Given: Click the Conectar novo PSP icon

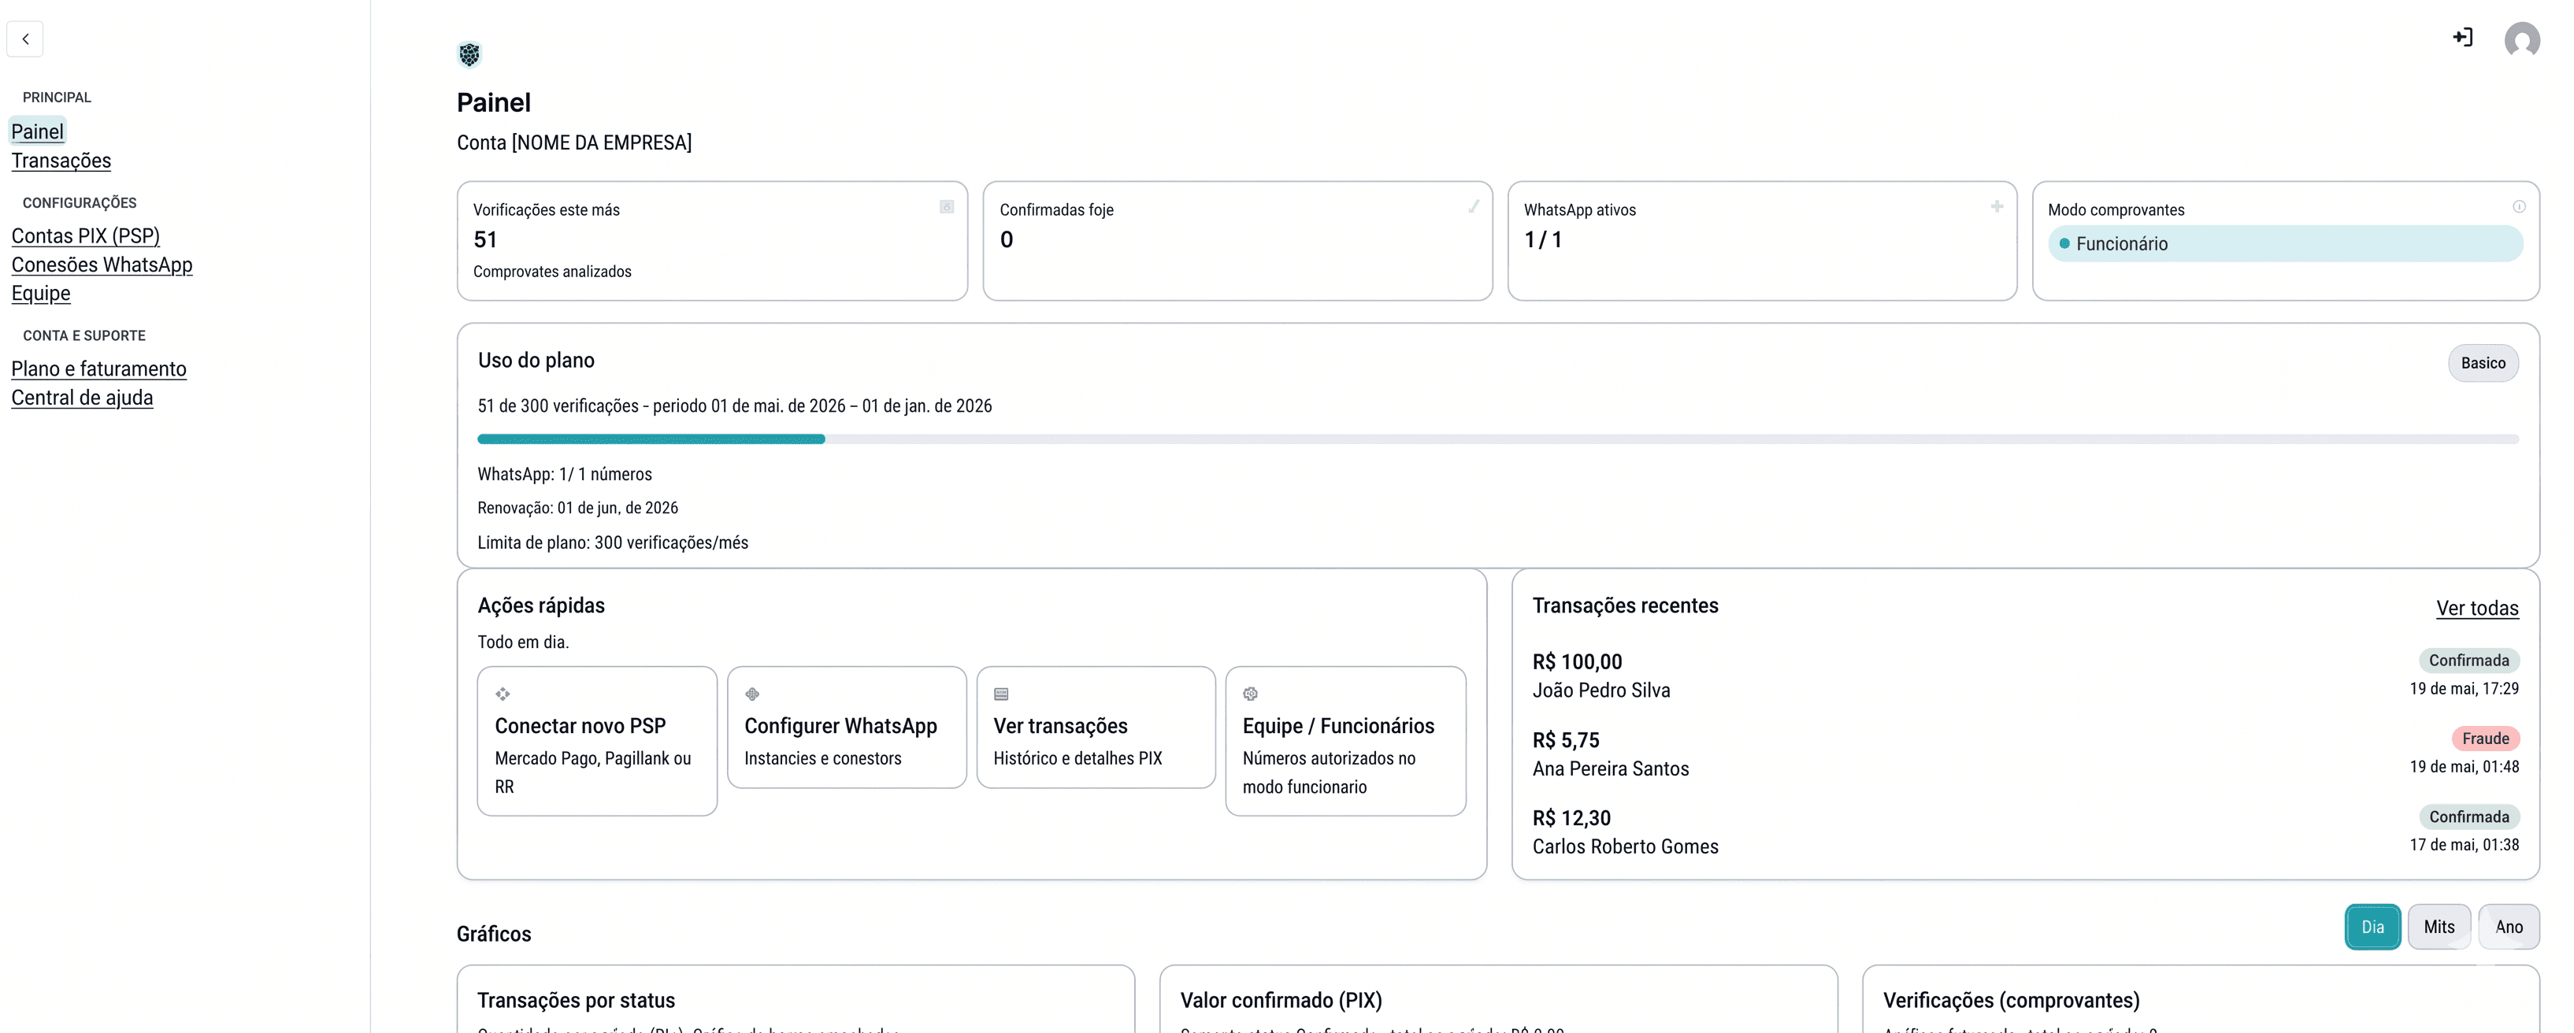Looking at the screenshot, I should click(x=503, y=694).
